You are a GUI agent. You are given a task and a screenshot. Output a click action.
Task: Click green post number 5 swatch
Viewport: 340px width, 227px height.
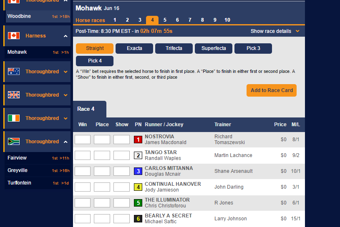click(x=138, y=203)
